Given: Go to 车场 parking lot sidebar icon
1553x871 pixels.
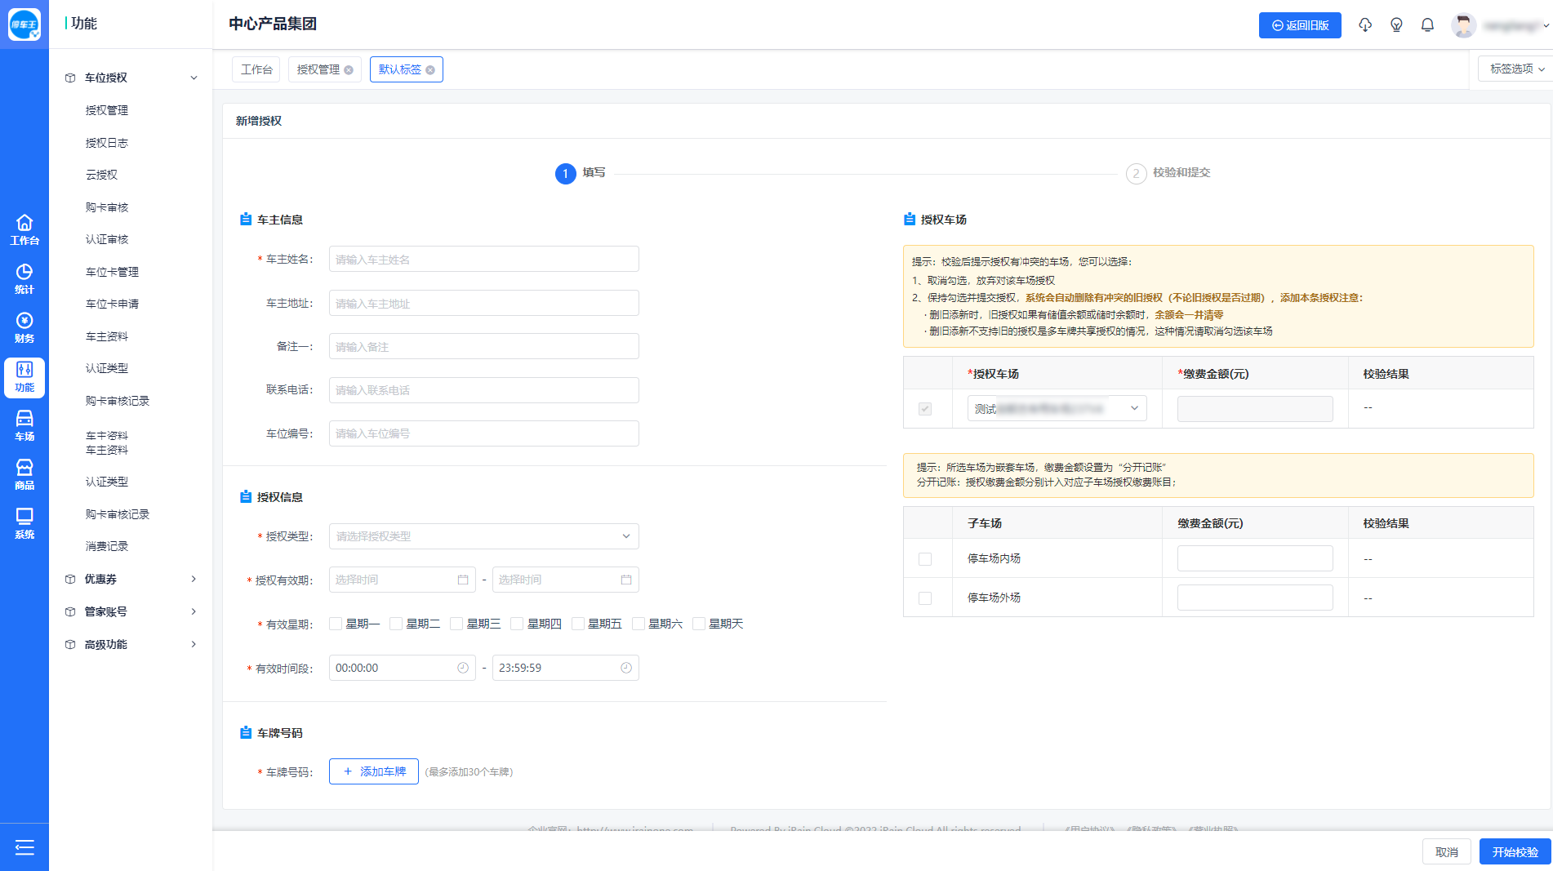Looking at the screenshot, I should 24,425.
